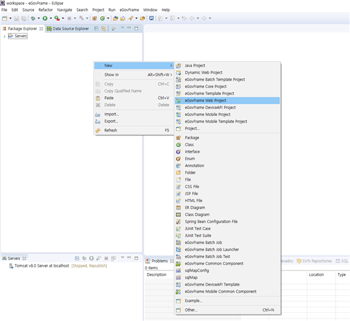
Task: Click Refresh in the context menu
Action: pos(134,131)
